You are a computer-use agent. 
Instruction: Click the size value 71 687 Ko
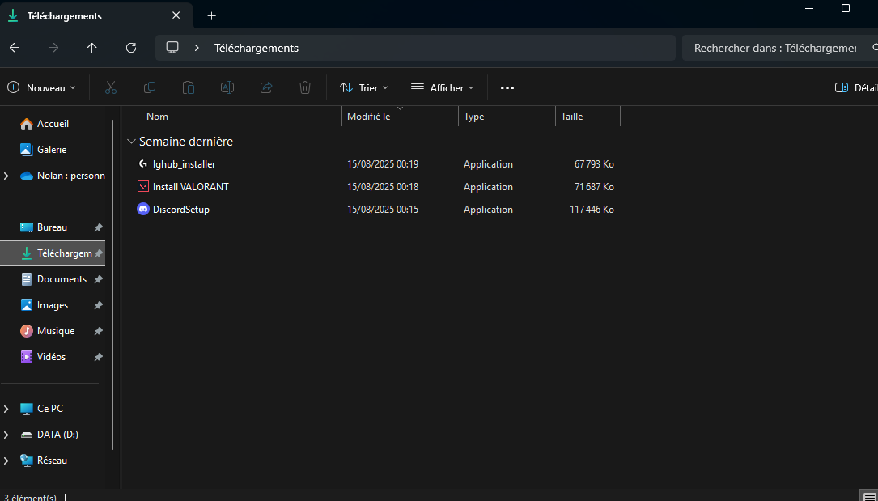[x=594, y=186]
